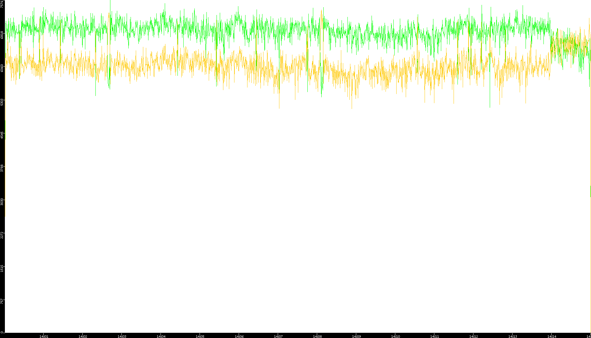Select the 6818 vertical axis label
591x338 pixels.
pyautogui.click(x=2, y=35)
